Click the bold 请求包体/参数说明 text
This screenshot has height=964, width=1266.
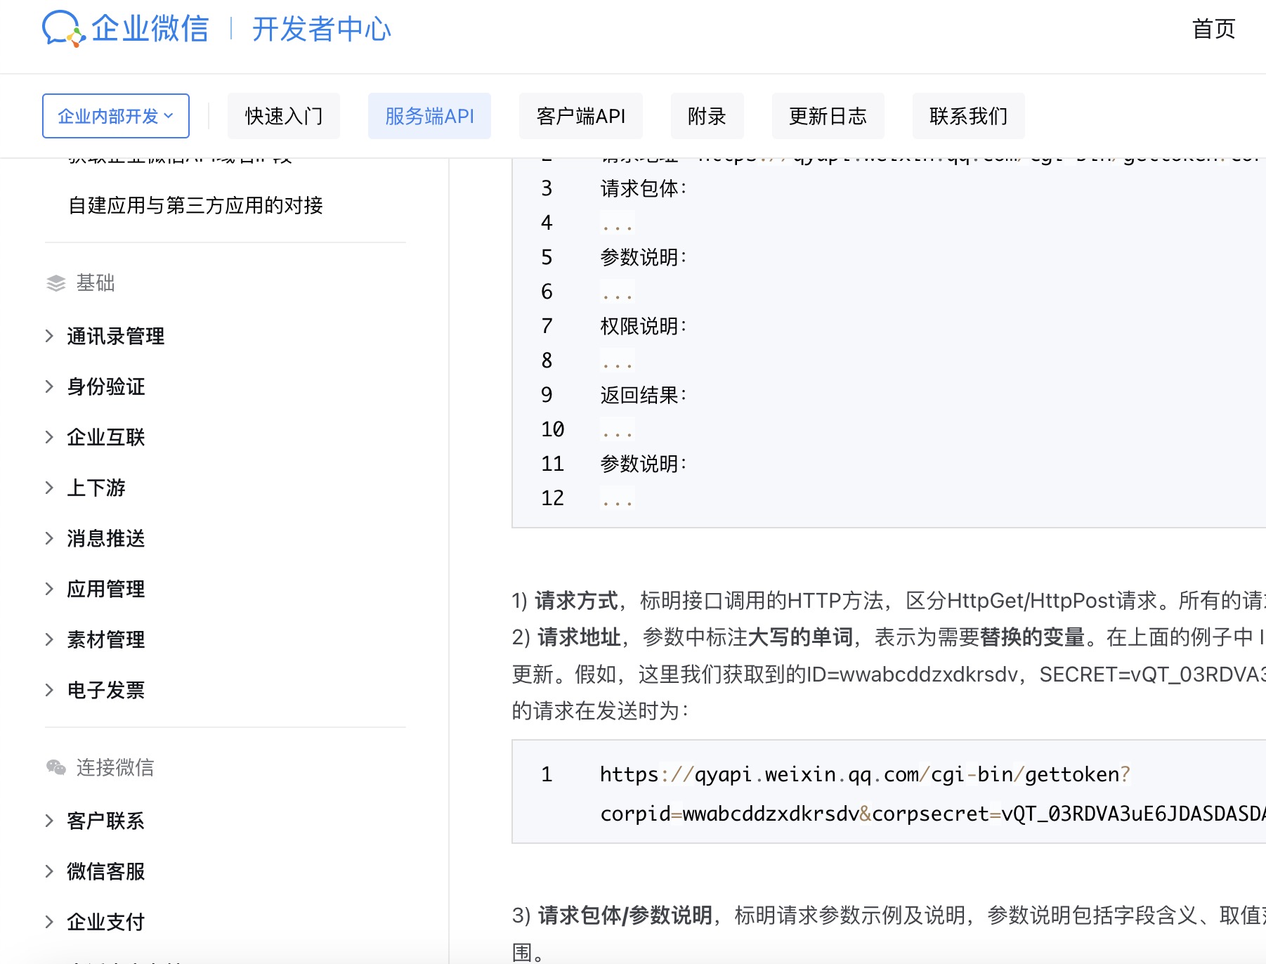pyautogui.click(x=625, y=916)
